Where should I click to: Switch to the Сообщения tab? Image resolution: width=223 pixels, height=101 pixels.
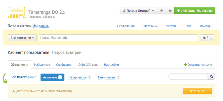click(x=64, y=65)
